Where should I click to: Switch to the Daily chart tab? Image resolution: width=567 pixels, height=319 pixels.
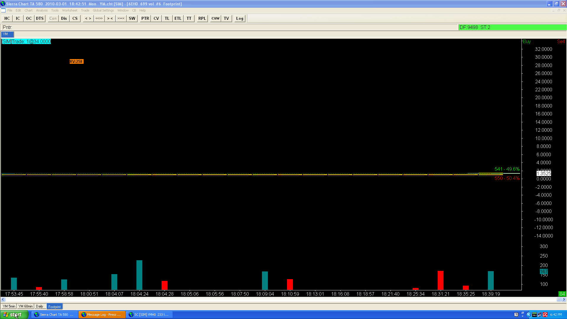(40, 306)
